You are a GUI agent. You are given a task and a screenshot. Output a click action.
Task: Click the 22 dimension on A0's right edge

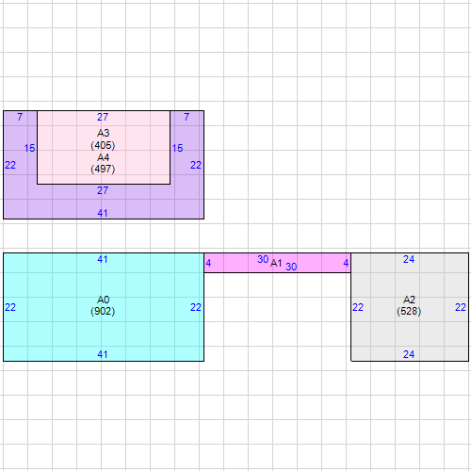[196, 307]
